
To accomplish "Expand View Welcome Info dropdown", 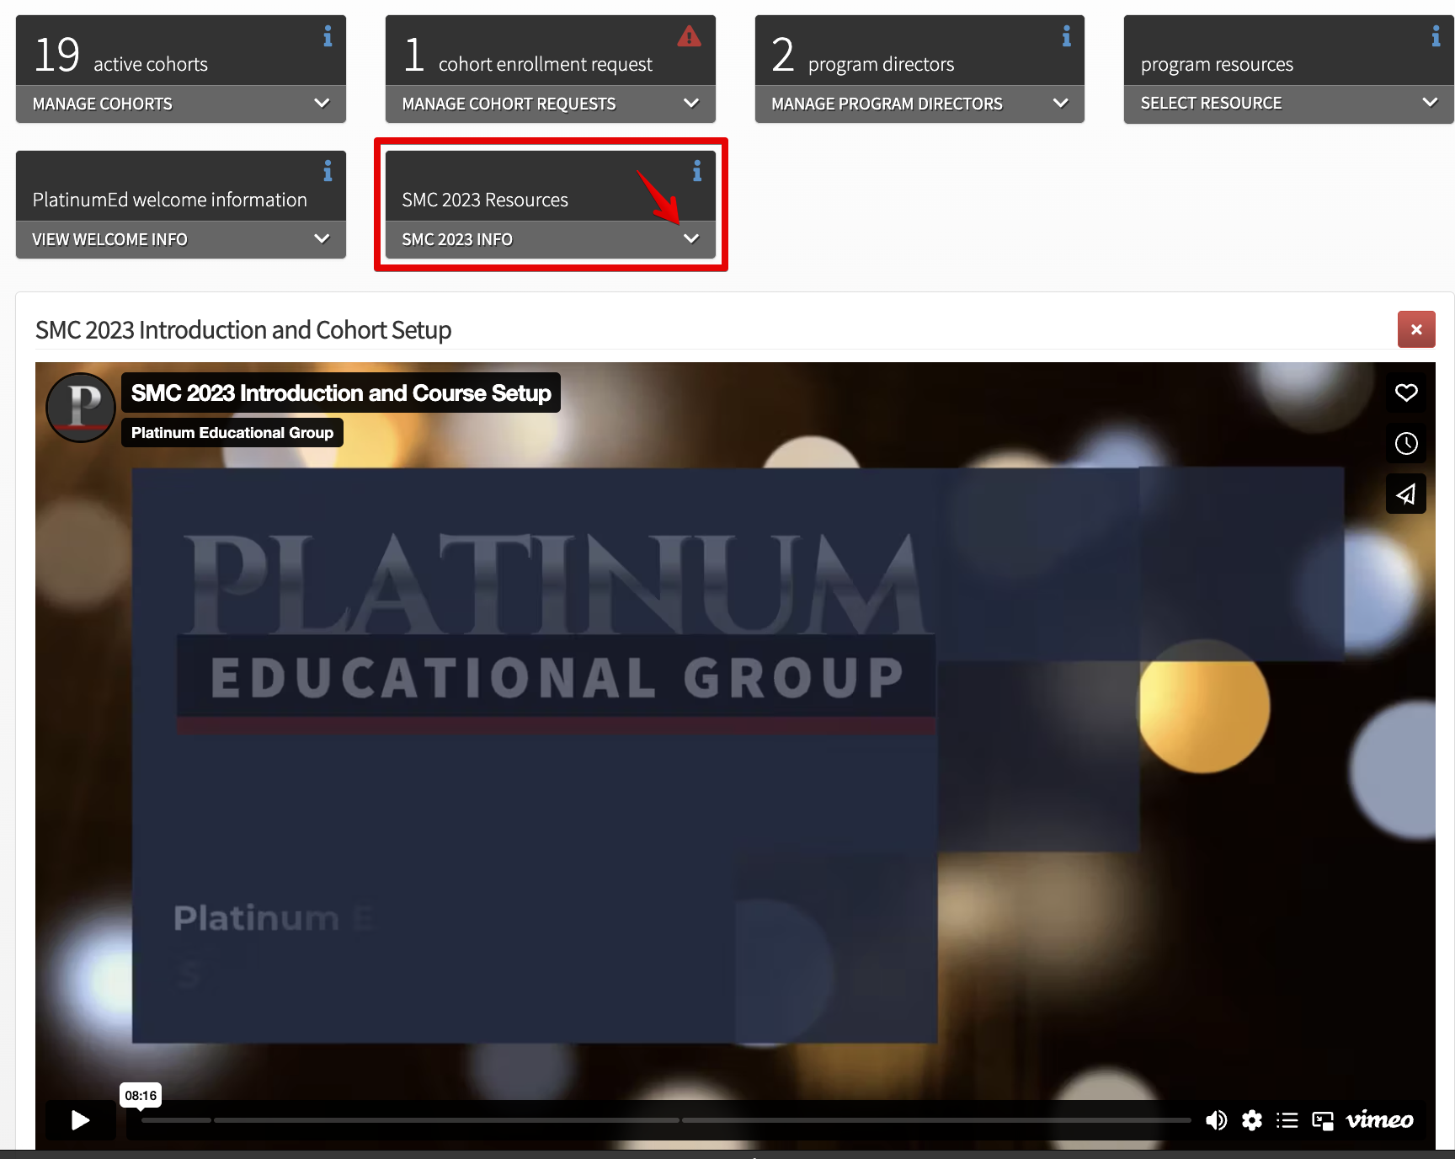I will click(x=181, y=239).
